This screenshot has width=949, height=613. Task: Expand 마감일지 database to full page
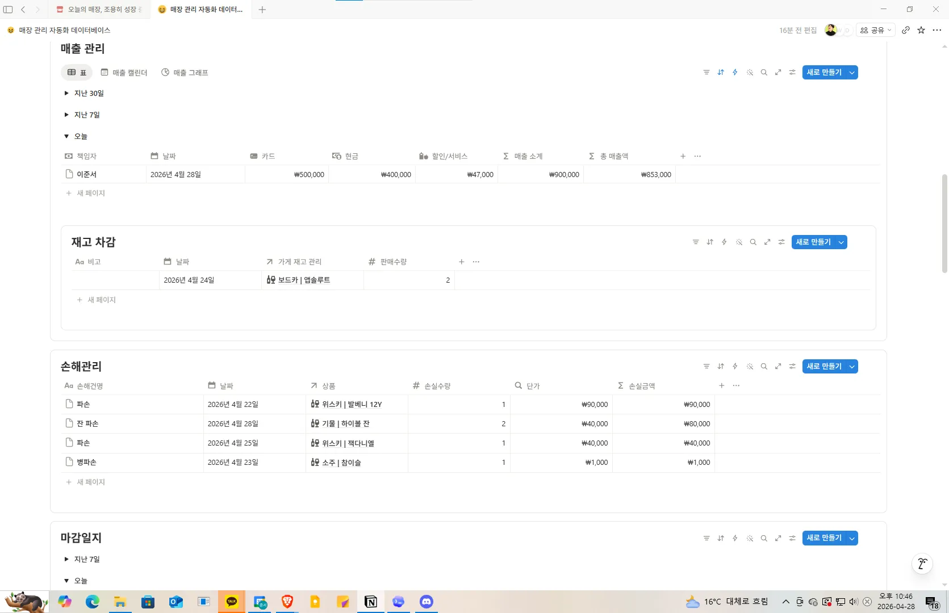[778, 538]
